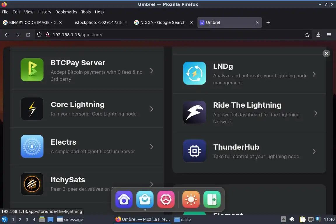Expand Core Lightning details chevron
This screenshot has height=224, width=336.
[x=151, y=109]
